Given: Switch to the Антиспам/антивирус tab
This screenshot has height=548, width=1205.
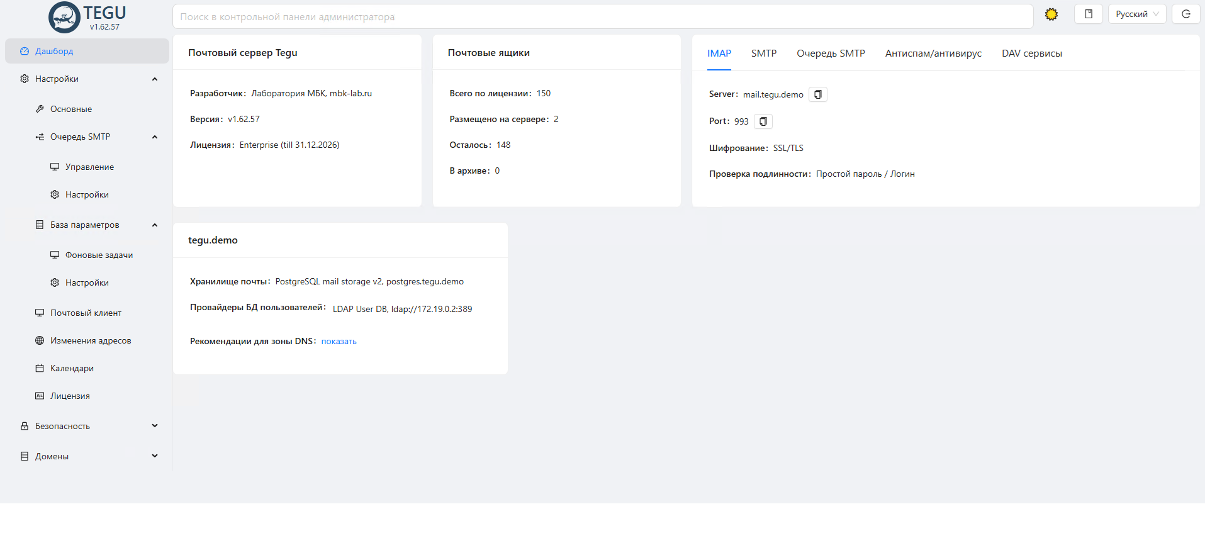Looking at the screenshot, I should pyautogui.click(x=933, y=53).
